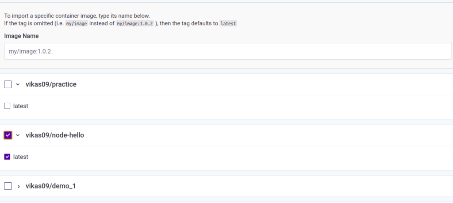Click the Image Name field label
This screenshot has height=203, width=453.
tap(22, 36)
